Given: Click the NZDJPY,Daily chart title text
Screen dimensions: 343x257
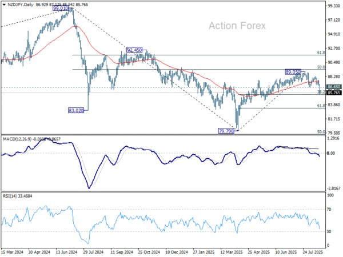Looking at the screenshot, I should [x=21, y=5].
